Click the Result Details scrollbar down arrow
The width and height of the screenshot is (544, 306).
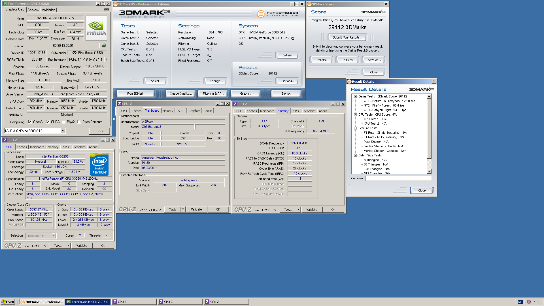(429, 171)
